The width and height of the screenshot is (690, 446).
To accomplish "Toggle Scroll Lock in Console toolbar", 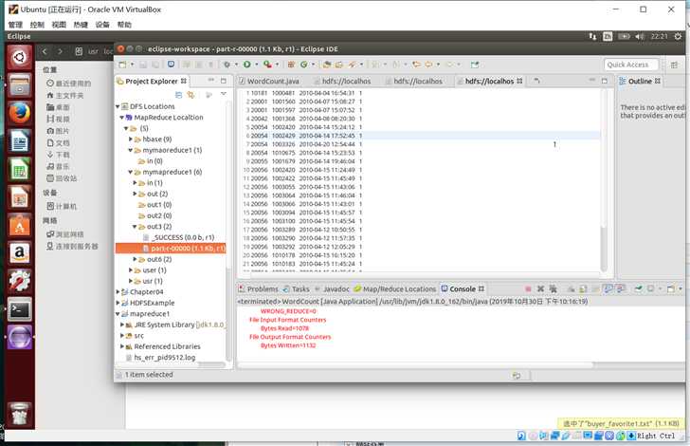I will [583, 288].
